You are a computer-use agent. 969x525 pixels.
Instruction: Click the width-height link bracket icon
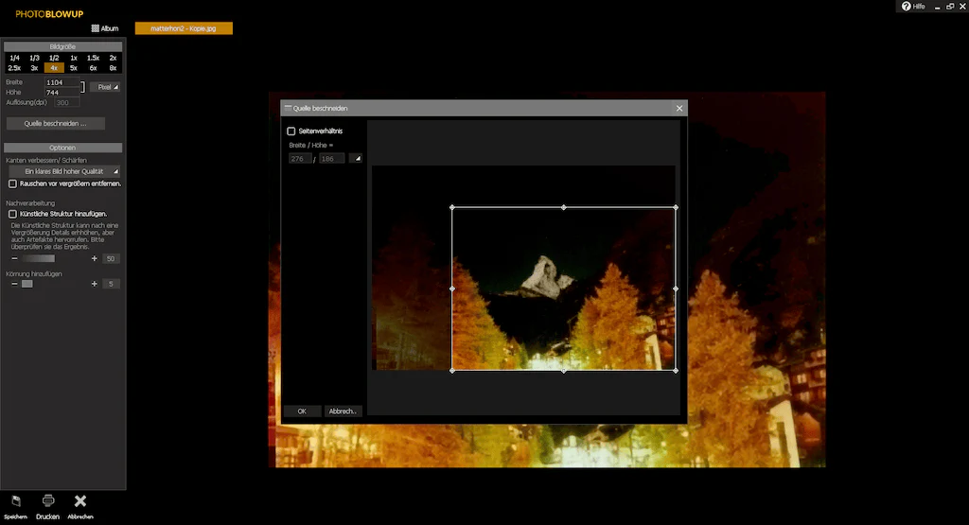[x=83, y=87]
